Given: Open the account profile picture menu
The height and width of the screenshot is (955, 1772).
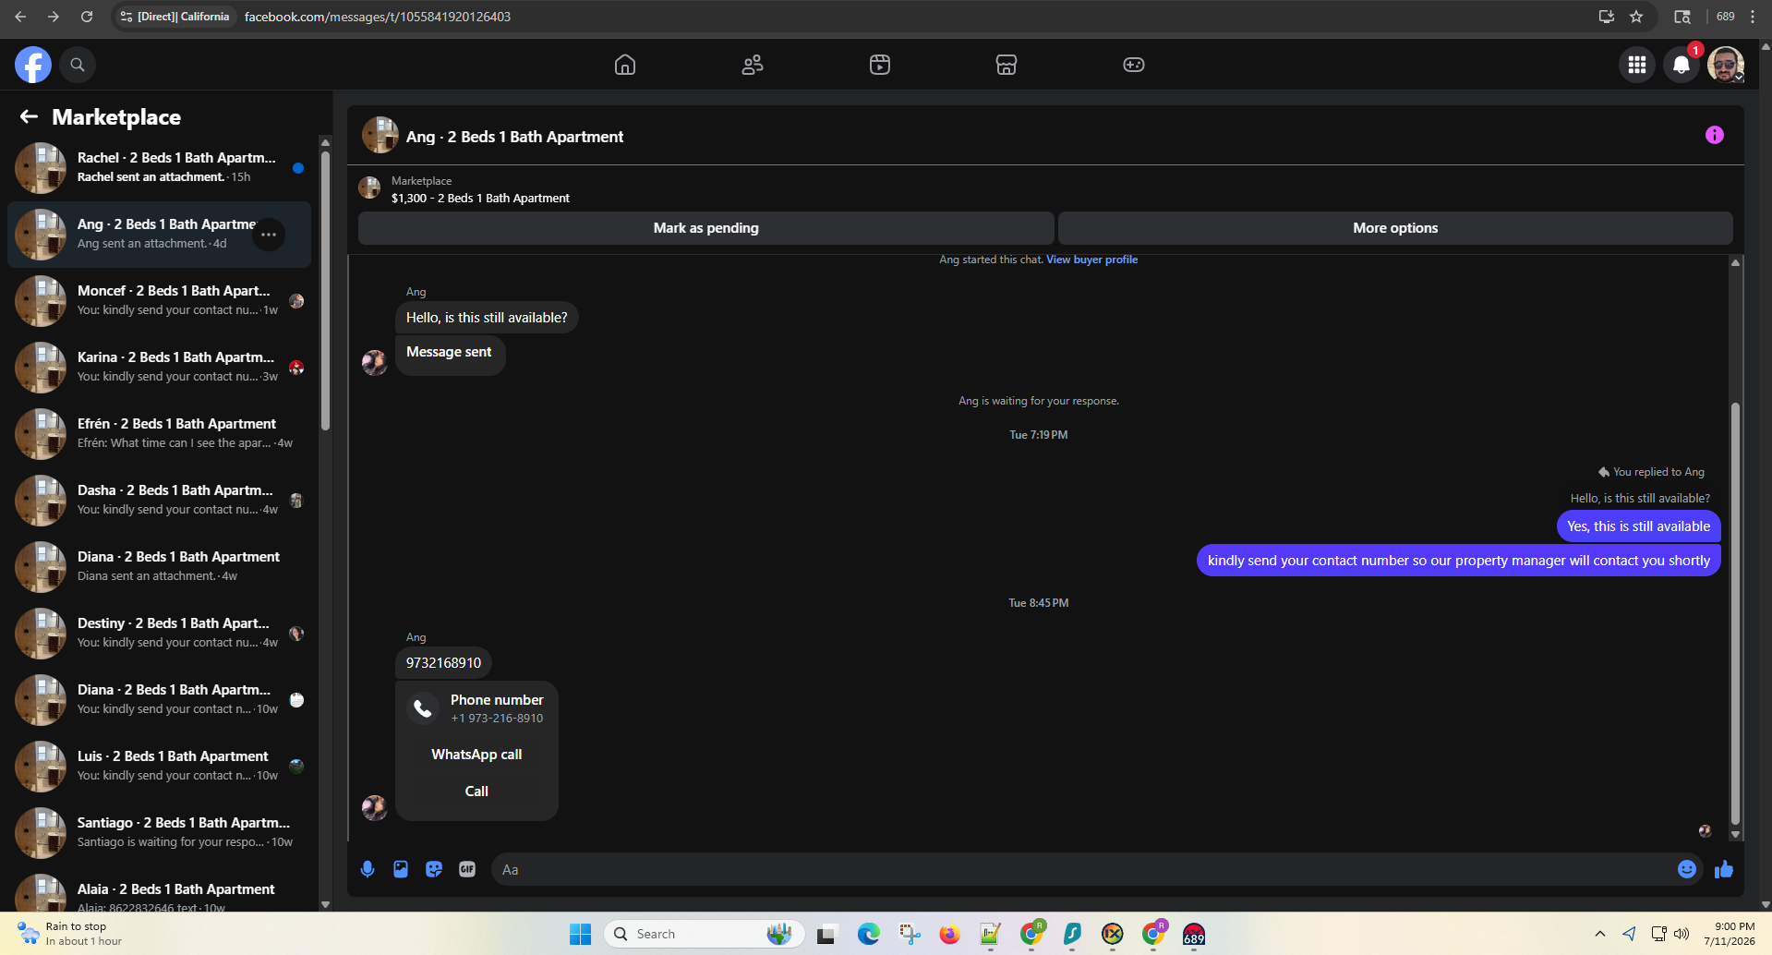Looking at the screenshot, I should 1725,65.
